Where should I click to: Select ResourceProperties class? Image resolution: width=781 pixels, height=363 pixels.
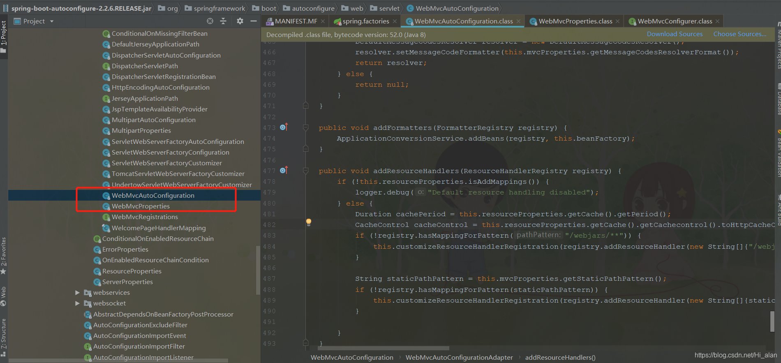pos(132,271)
